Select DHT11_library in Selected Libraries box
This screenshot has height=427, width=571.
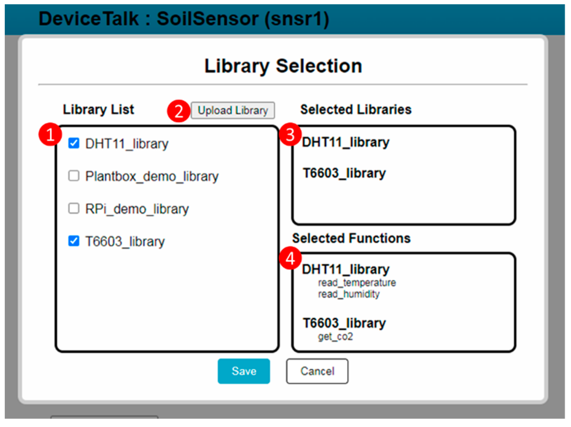[345, 142]
